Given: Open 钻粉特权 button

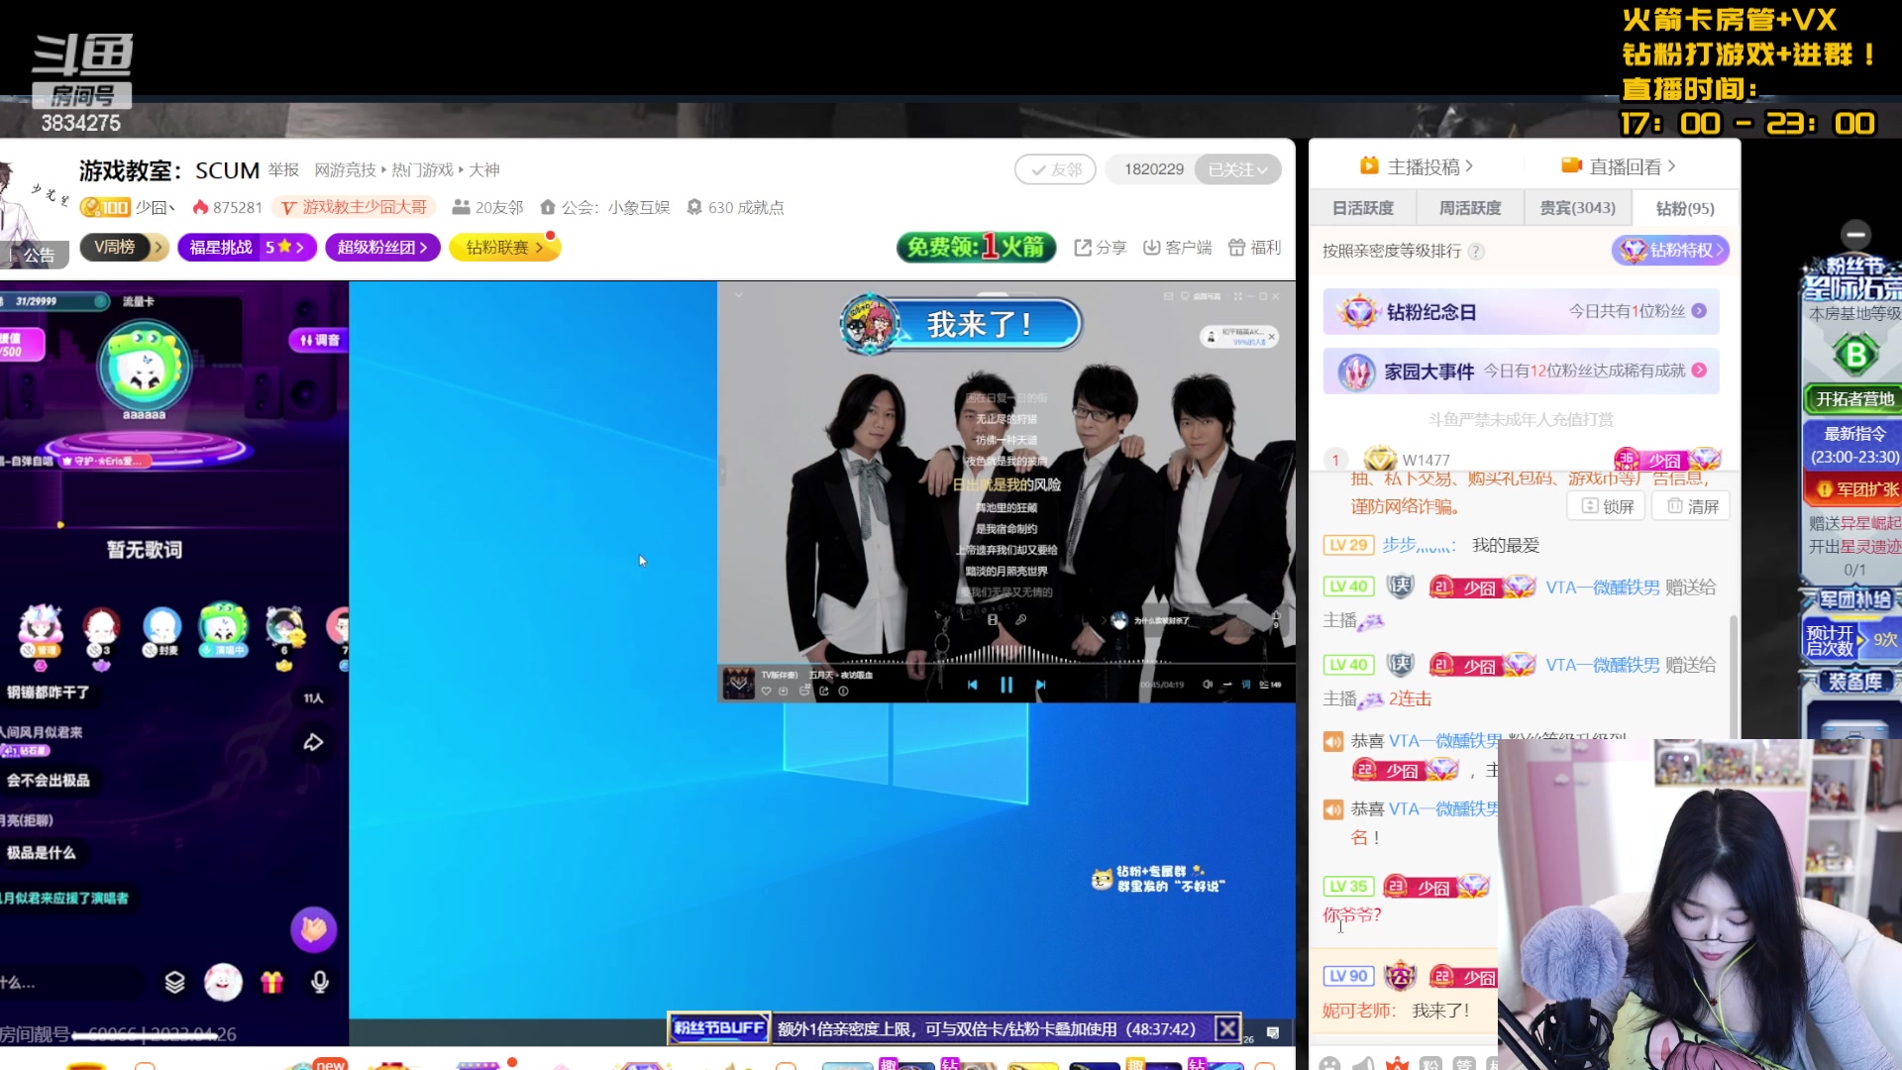Looking at the screenshot, I should 1671,251.
